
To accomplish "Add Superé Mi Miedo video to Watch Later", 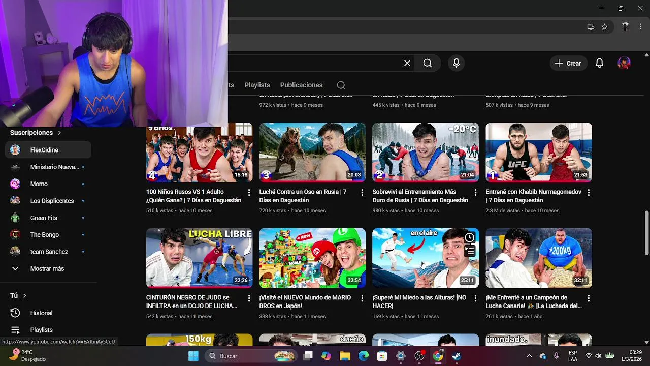I will pos(470,238).
